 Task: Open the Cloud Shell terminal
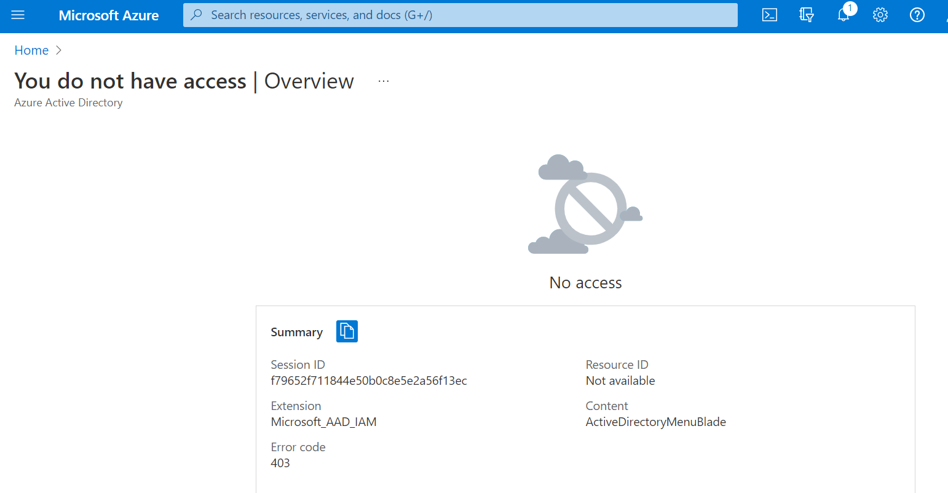(x=769, y=15)
